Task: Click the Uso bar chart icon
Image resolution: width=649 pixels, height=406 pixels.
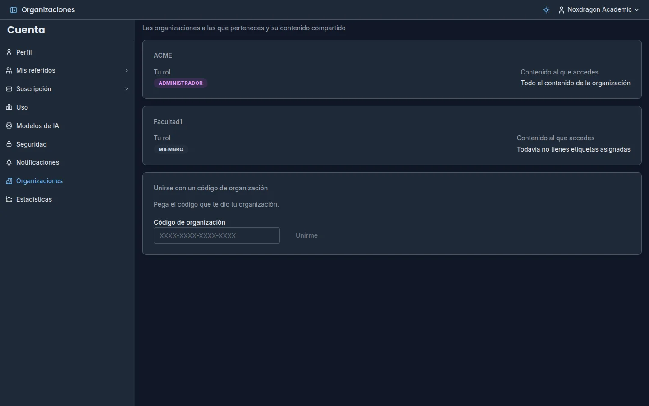Action: (9, 107)
